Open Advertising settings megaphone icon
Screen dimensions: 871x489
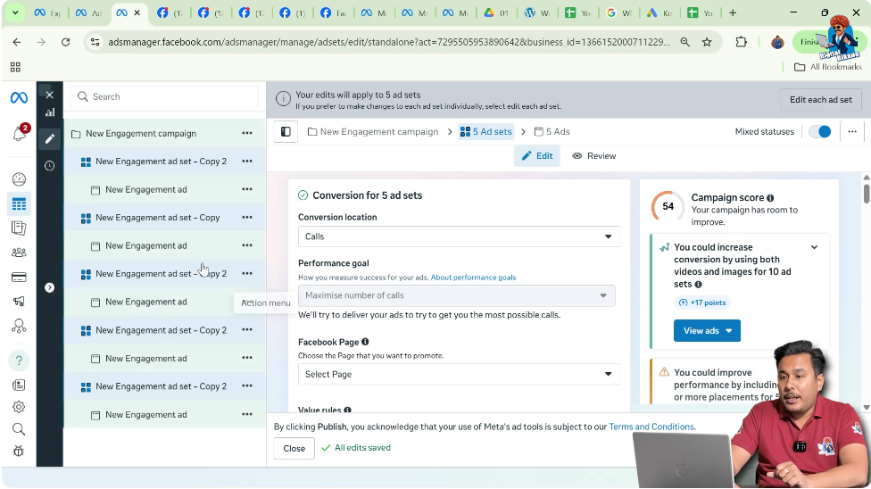coord(19,302)
